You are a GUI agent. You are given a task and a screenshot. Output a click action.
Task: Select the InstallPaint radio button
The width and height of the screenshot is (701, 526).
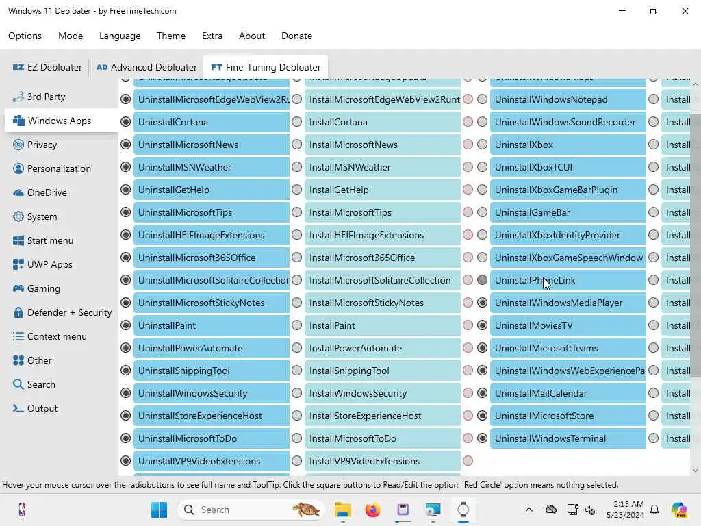[x=297, y=325]
